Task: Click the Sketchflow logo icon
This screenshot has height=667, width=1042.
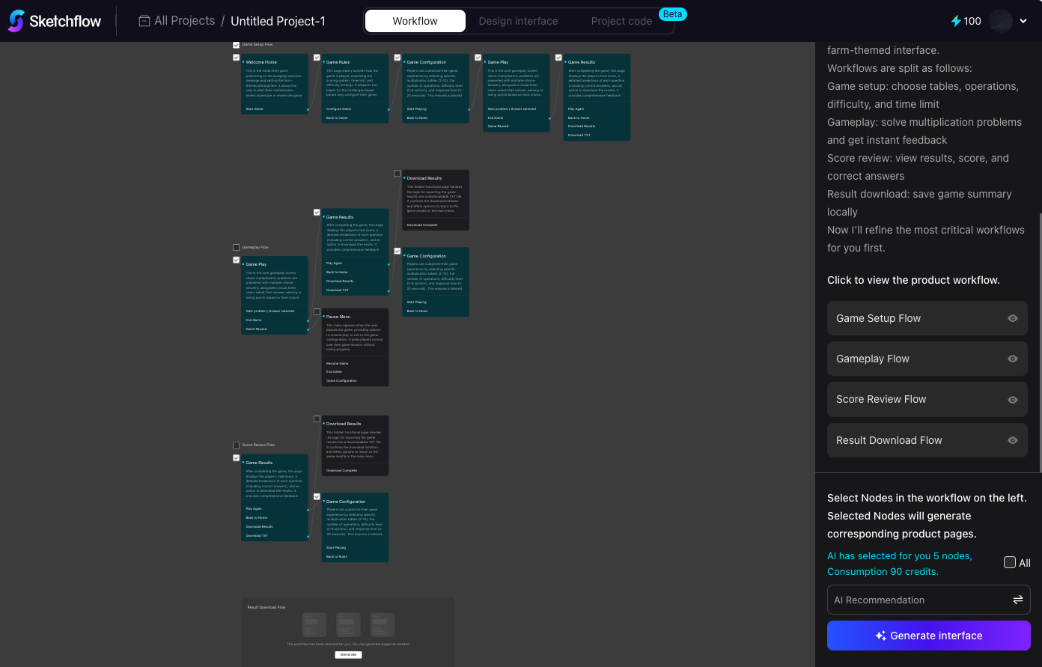Action: pos(16,21)
